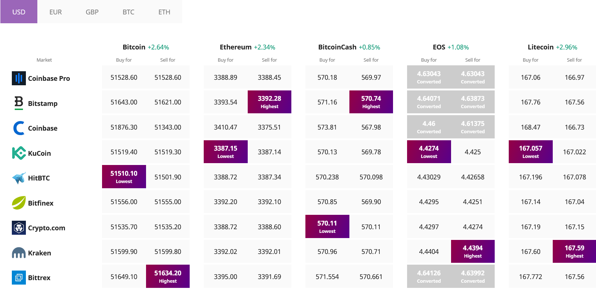Viewport: 596px width, 289px height.
Task: Click Bitcoin's +2.64% change value
Action: (158, 47)
